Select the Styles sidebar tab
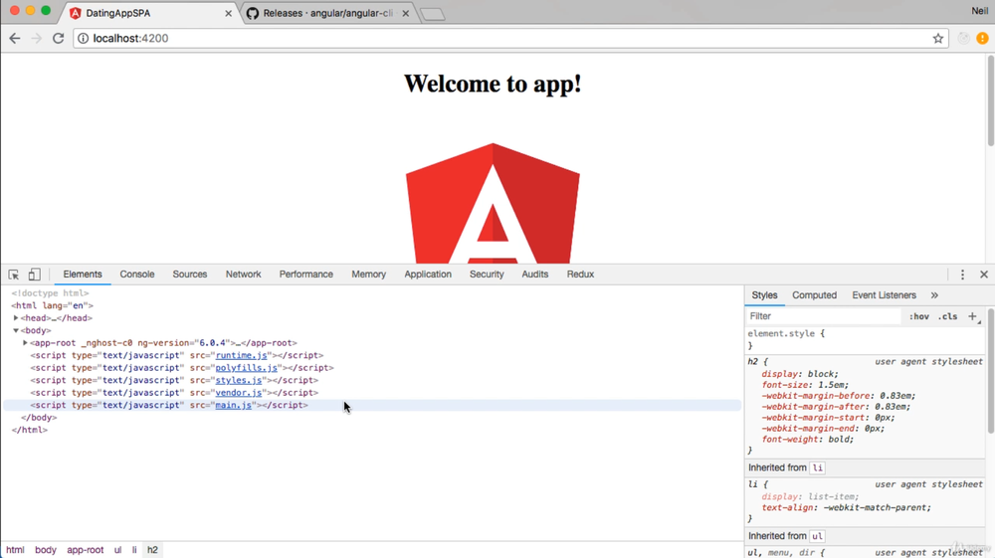This screenshot has width=995, height=558. tap(764, 295)
